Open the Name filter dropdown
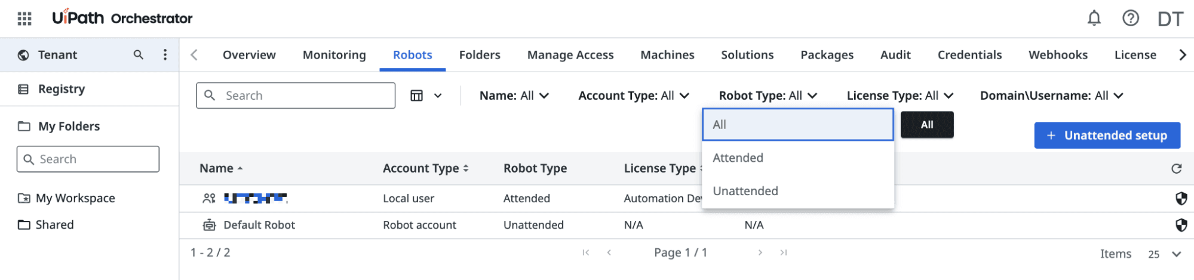The width and height of the screenshot is (1194, 280). point(514,96)
